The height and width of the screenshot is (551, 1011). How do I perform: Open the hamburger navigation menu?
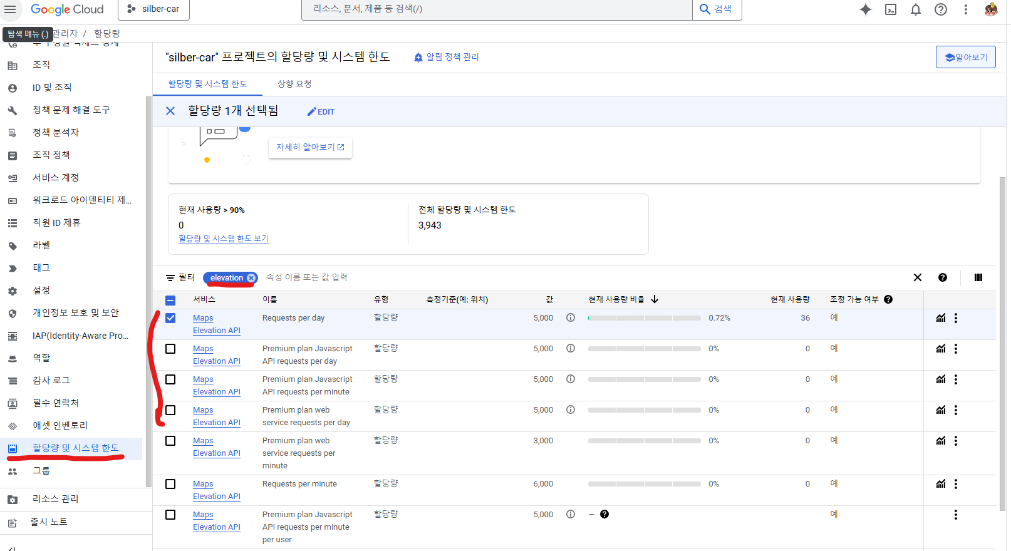tap(11, 9)
